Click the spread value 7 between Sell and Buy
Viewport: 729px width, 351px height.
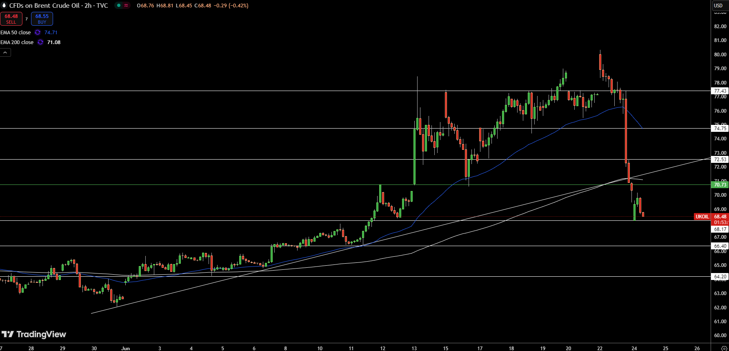[x=27, y=19]
